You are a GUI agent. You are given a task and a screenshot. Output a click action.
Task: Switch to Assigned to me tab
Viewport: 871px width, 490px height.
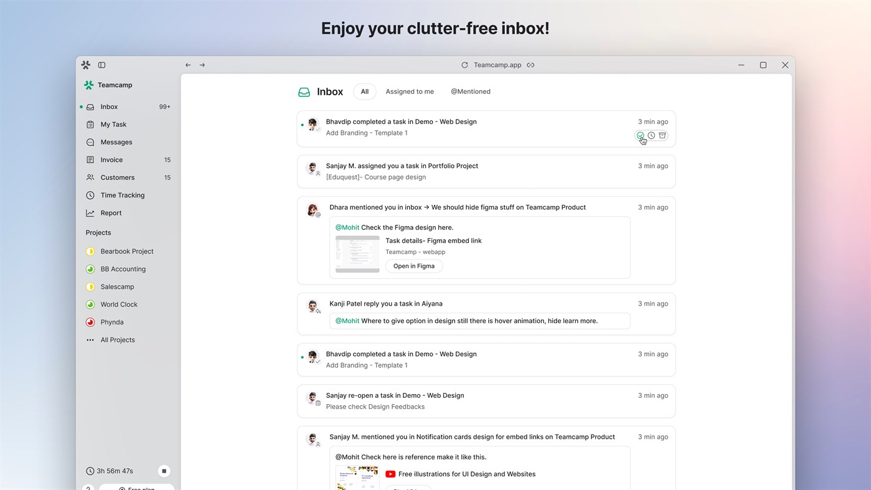[410, 92]
